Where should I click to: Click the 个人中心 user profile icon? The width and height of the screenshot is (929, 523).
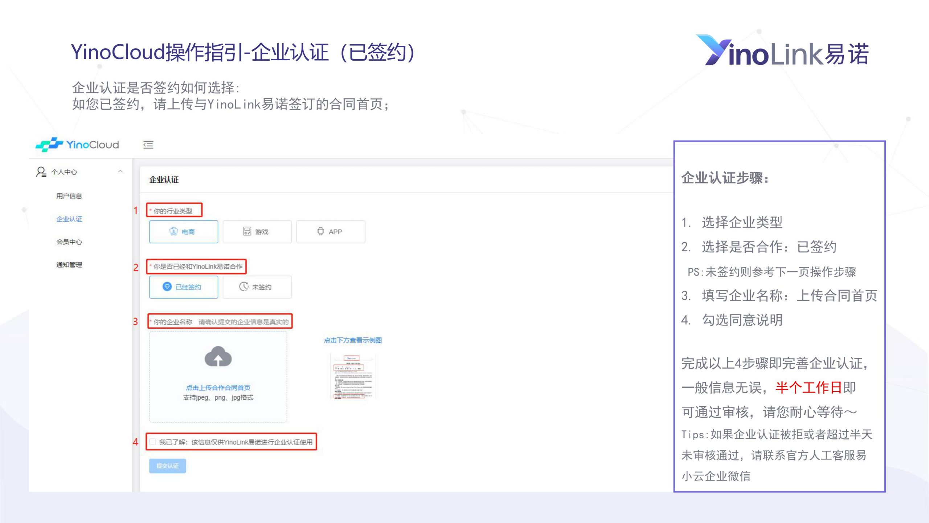[41, 172]
